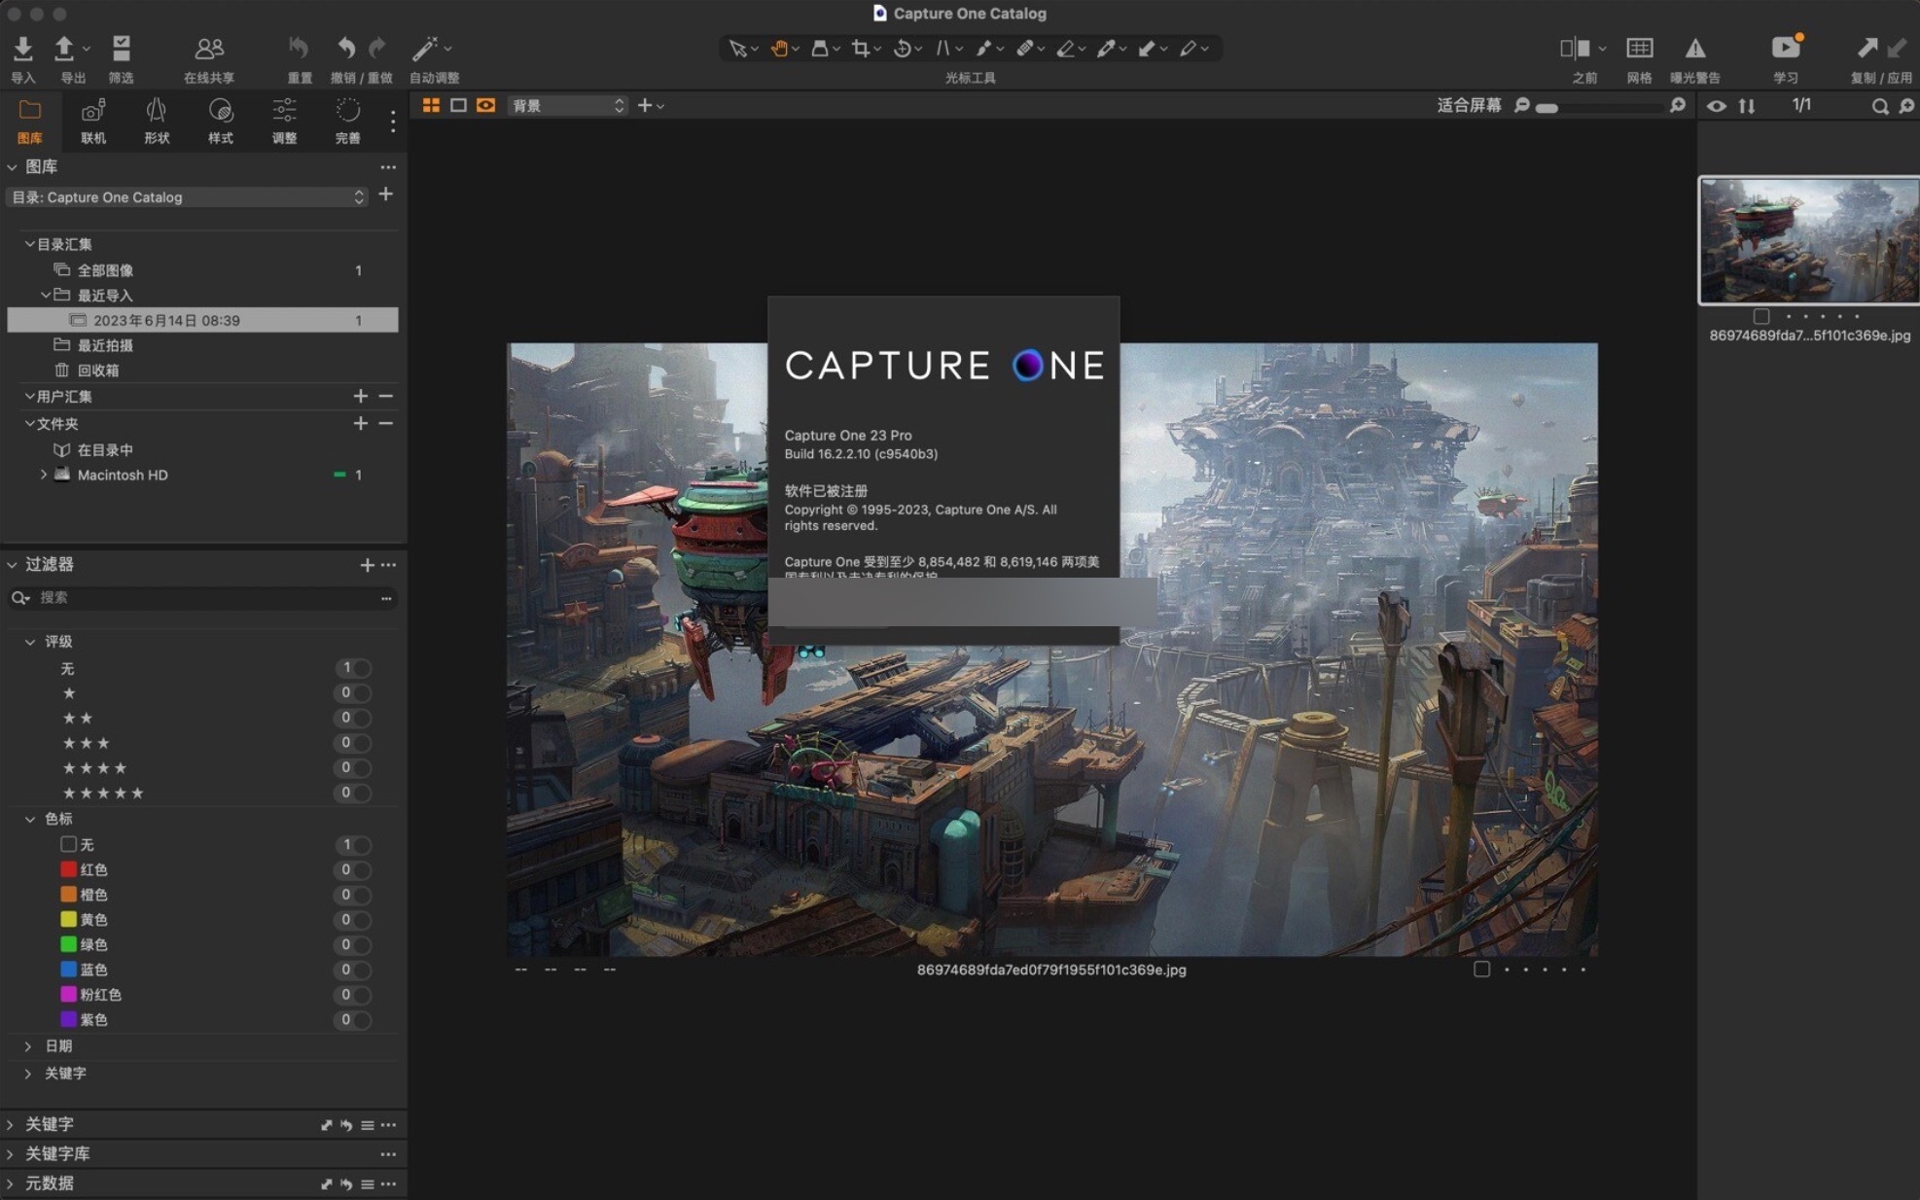Collapse the 目录汇集 tree section
The height and width of the screenshot is (1200, 1920).
29,244
